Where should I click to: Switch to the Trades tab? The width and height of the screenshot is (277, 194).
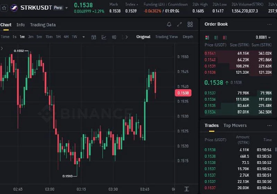pos(212,126)
